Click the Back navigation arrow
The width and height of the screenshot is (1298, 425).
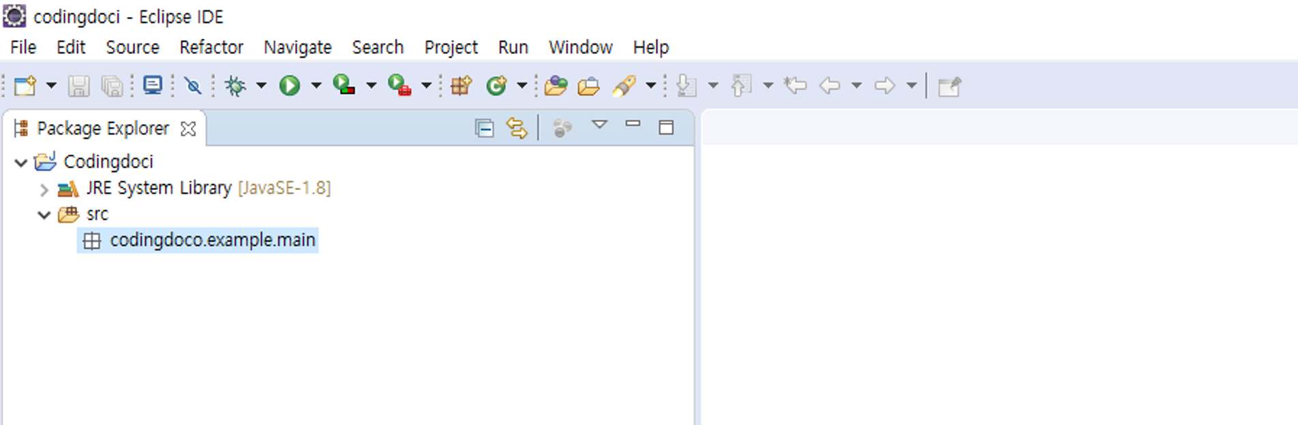[830, 86]
